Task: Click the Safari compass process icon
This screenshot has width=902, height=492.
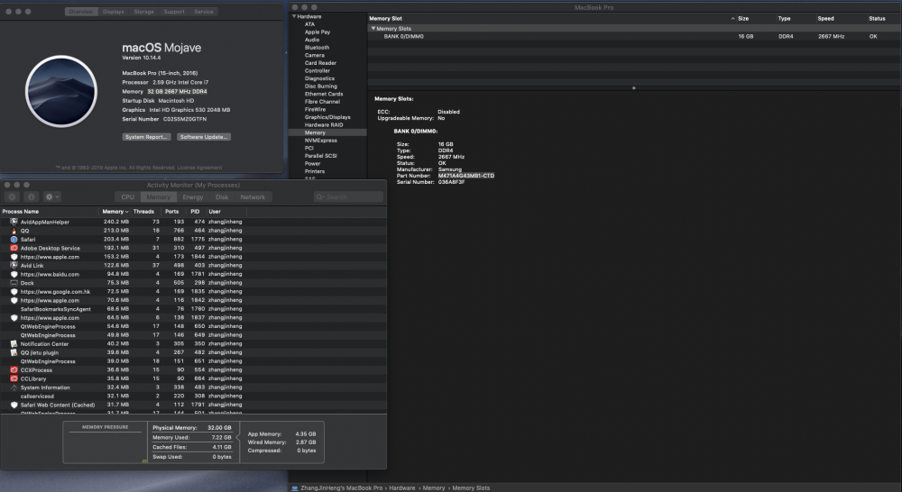Action: [14, 239]
